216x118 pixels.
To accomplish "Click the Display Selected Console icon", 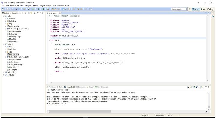I will pos(197,87).
